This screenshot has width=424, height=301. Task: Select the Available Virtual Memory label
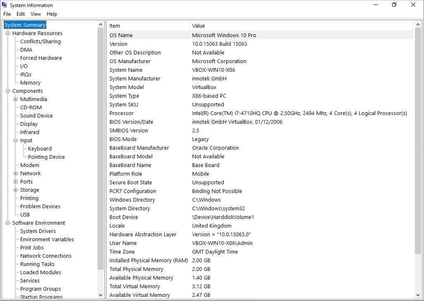140,295
